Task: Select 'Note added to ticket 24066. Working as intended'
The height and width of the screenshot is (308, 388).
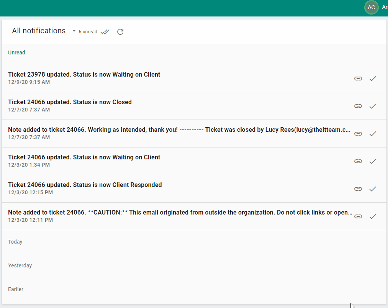Action: tap(194, 134)
